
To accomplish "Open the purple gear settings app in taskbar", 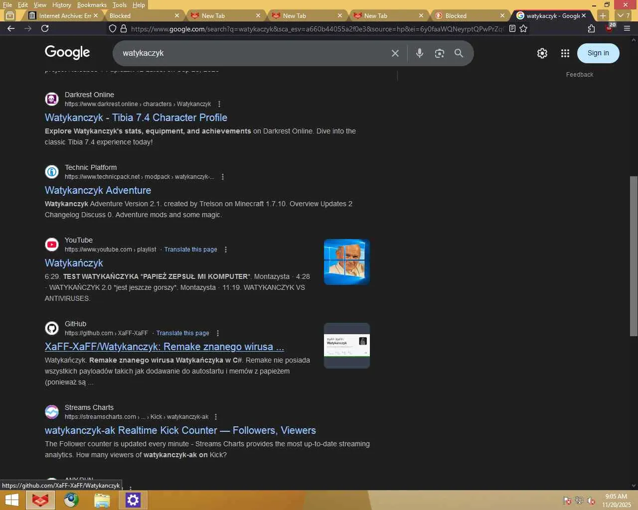I will point(133,500).
